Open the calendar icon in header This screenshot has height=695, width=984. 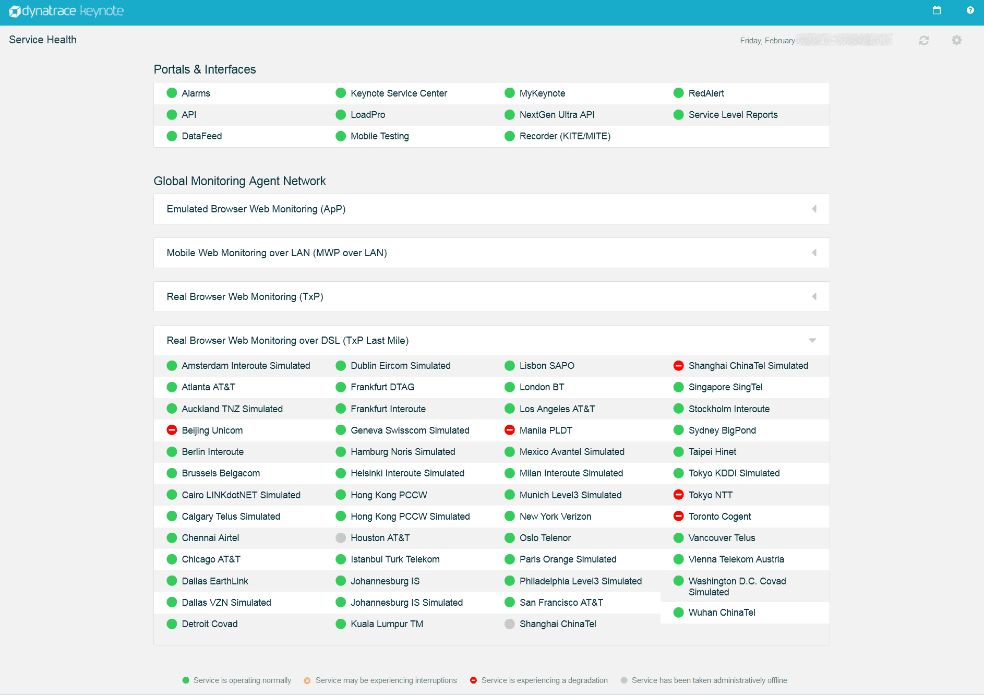pyautogui.click(x=937, y=10)
